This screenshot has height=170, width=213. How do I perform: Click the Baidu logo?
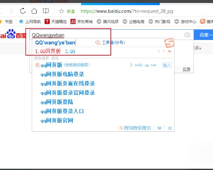[x=13, y=34]
